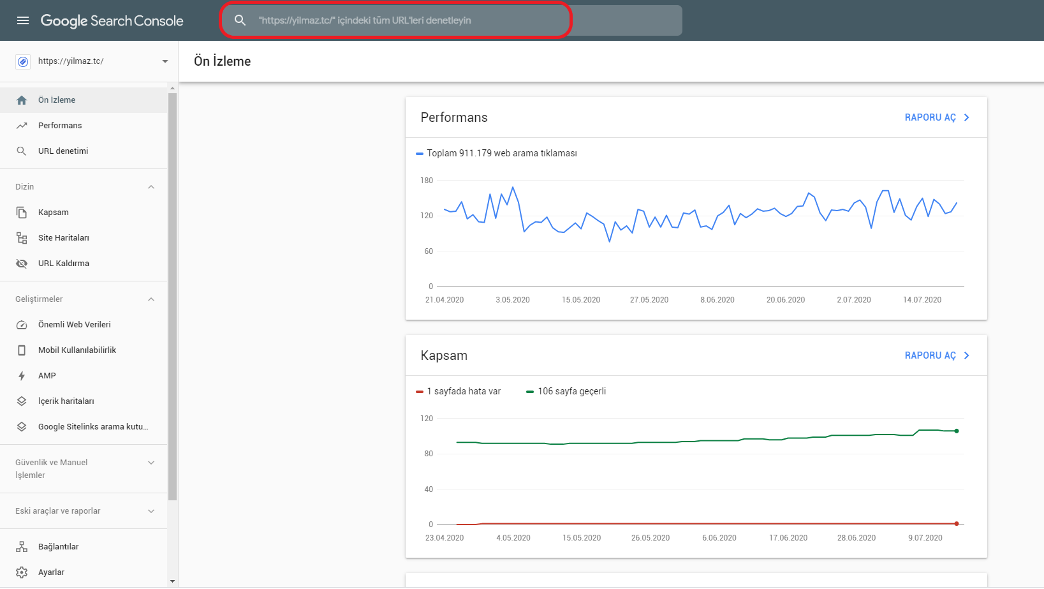
Task: Expand Güvenlik ve Manuel İşlemler section
Action: (151, 463)
